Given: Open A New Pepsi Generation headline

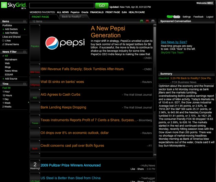Looking at the screenshot, I should click(x=108, y=32).
